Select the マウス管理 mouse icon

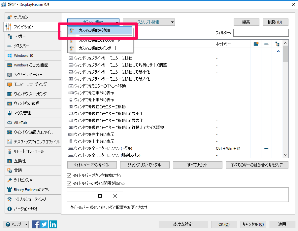pos(10,113)
